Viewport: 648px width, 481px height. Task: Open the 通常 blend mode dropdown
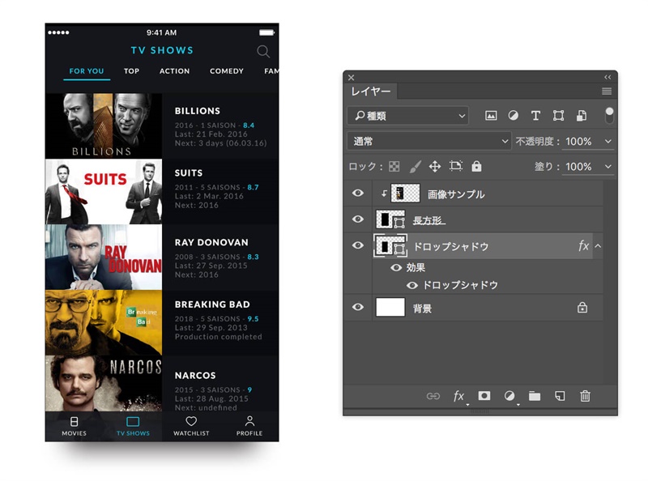429,142
